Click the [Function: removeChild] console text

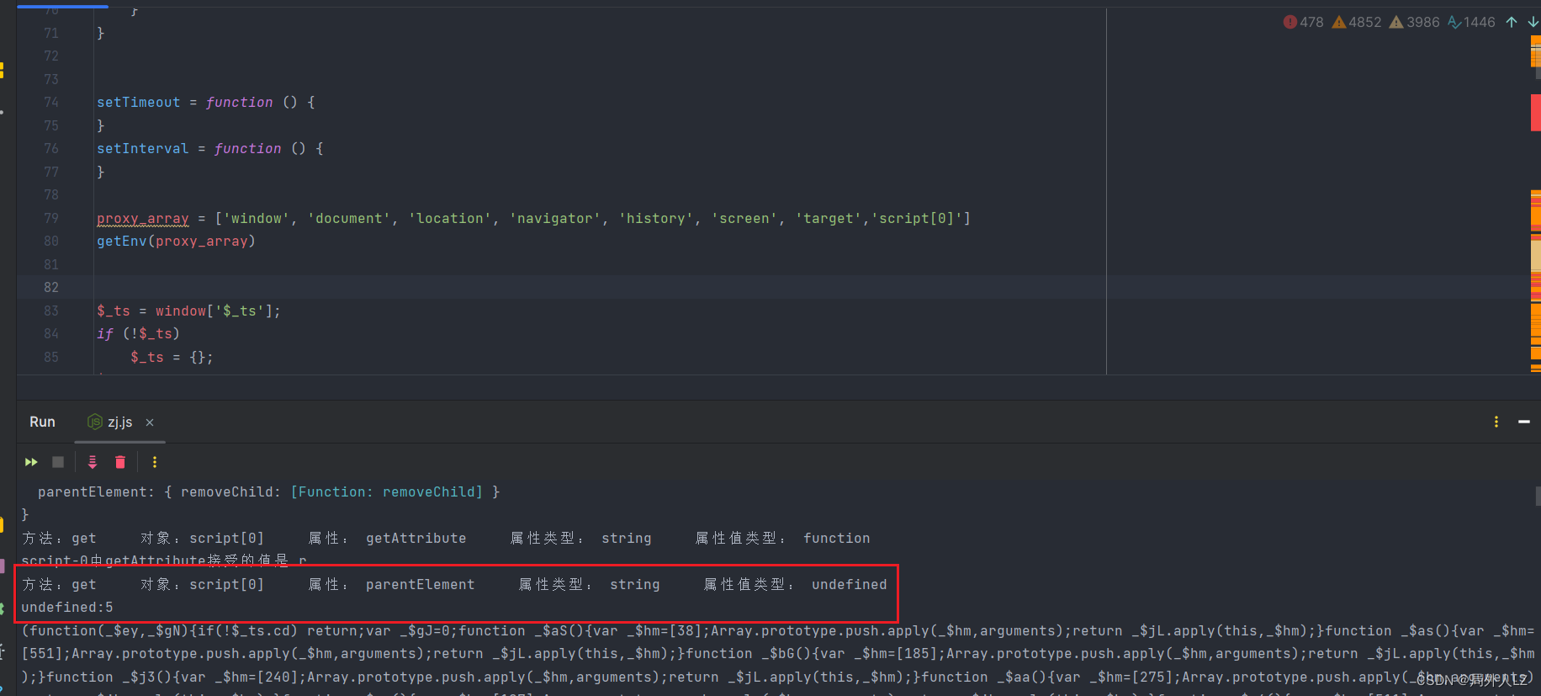(387, 492)
